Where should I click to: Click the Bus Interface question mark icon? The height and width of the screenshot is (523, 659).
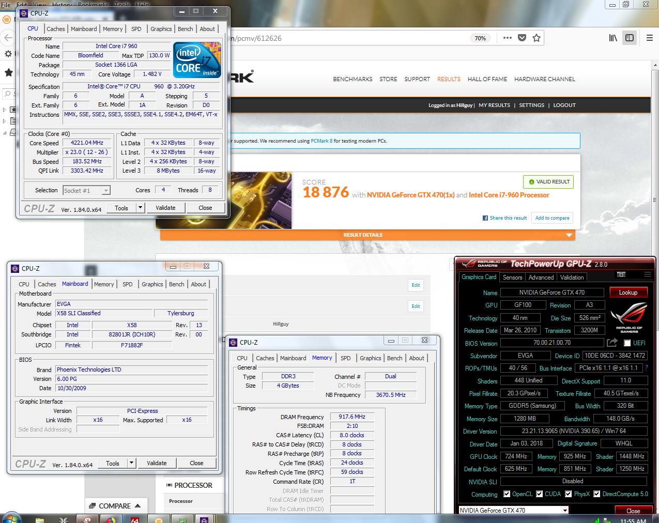click(646, 368)
